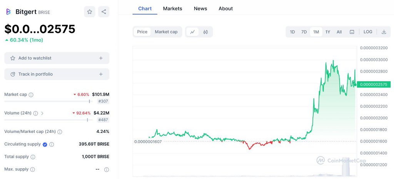This screenshot has height=179, width=394.
Task: Click the 4.24% volume ratio value
Action: (x=103, y=131)
